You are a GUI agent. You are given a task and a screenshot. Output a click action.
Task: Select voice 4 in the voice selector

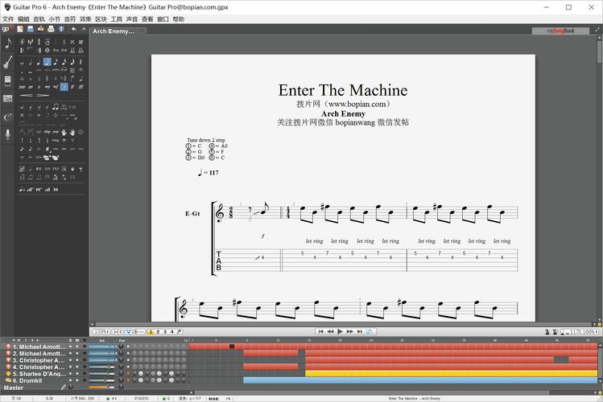click(x=172, y=332)
